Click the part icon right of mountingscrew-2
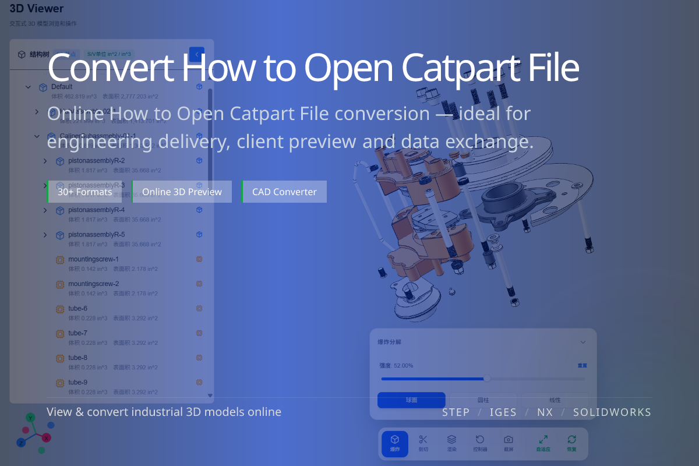This screenshot has height=466, width=699. pyautogui.click(x=199, y=284)
